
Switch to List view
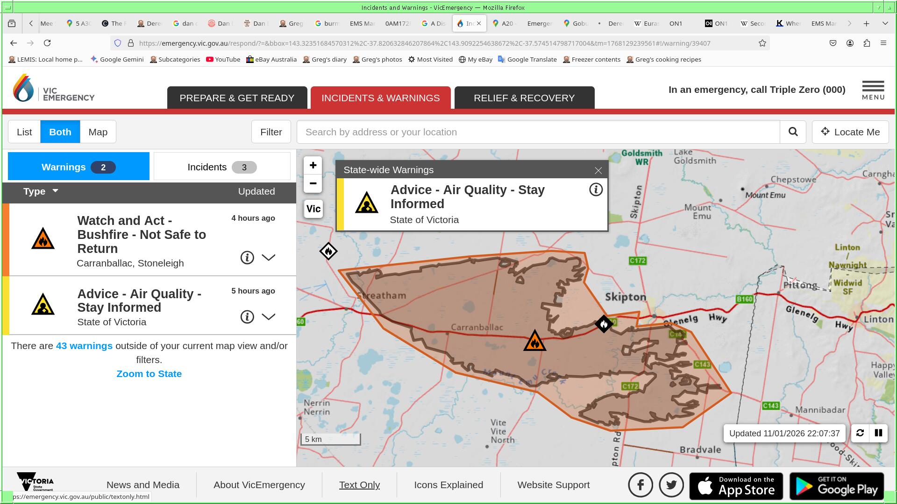tap(24, 132)
